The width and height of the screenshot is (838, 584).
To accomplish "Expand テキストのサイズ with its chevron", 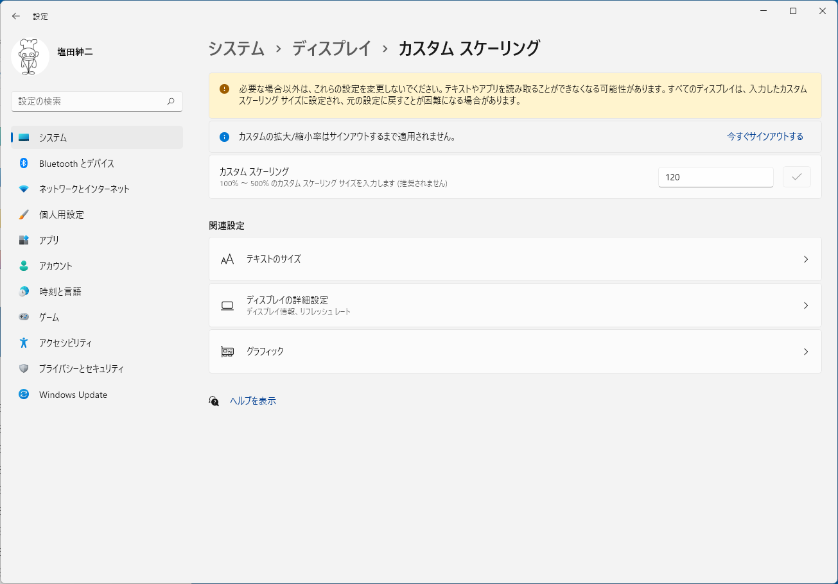I will [806, 259].
